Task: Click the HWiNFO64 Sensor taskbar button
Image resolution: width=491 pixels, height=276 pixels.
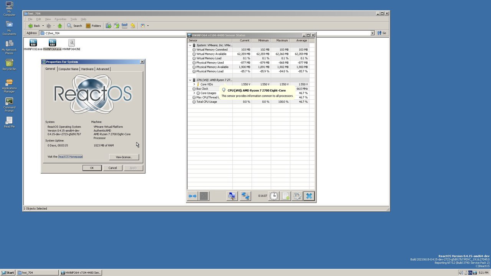Action: click(x=81, y=273)
